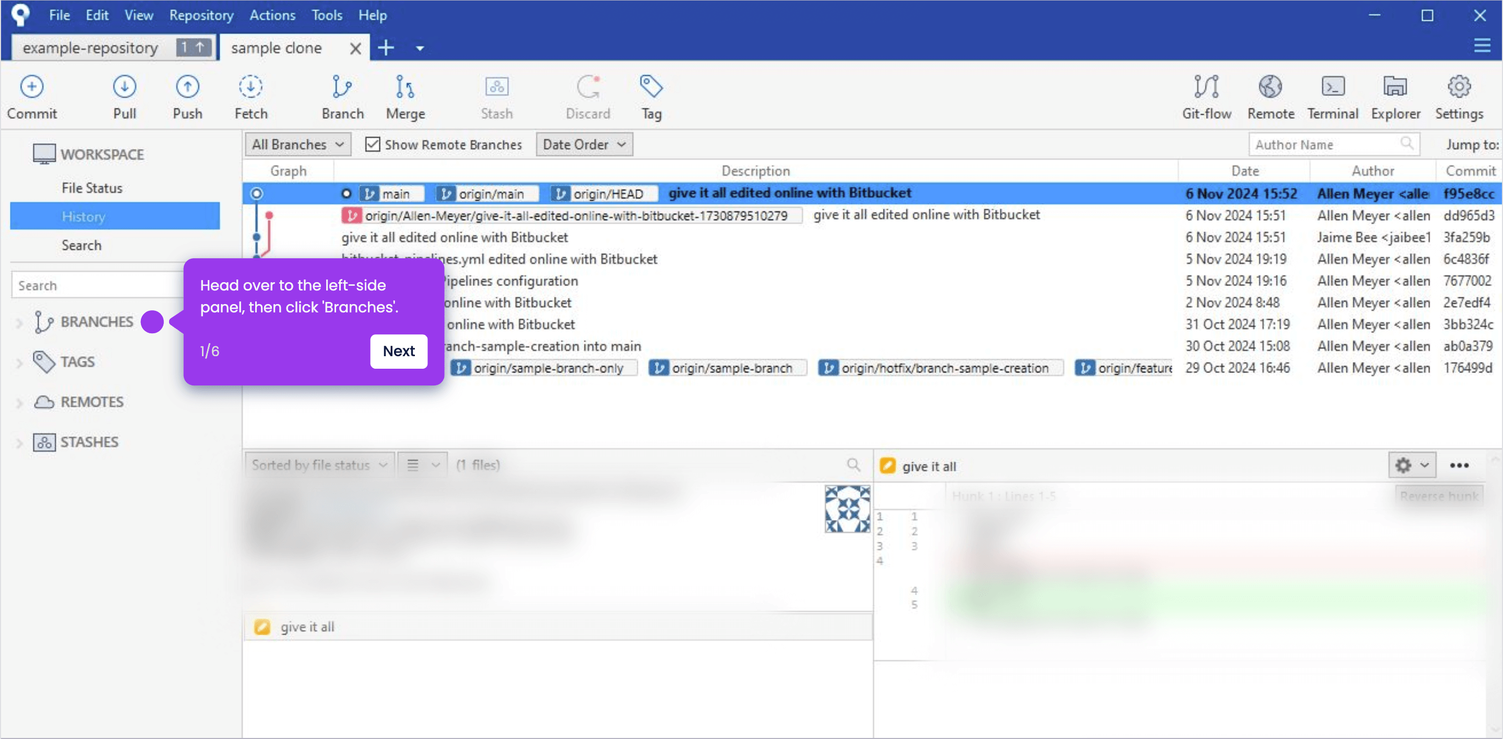Launch Terminal from the toolbar
Image resolution: width=1503 pixels, height=739 pixels.
(1333, 98)
